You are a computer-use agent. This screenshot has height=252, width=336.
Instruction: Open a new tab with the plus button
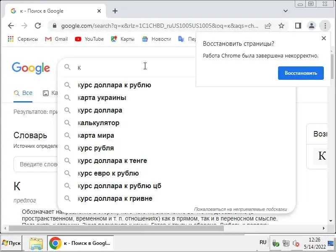(115, 11)
